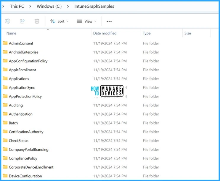Select the AppleEnrollment folder name

pyautogui.click(x=23, y=70)
